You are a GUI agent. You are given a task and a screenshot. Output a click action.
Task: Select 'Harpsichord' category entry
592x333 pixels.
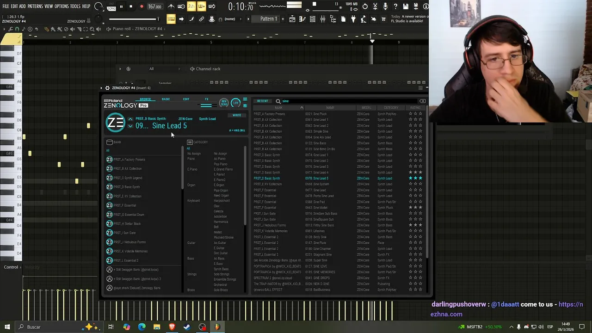[x=222, y=201]
